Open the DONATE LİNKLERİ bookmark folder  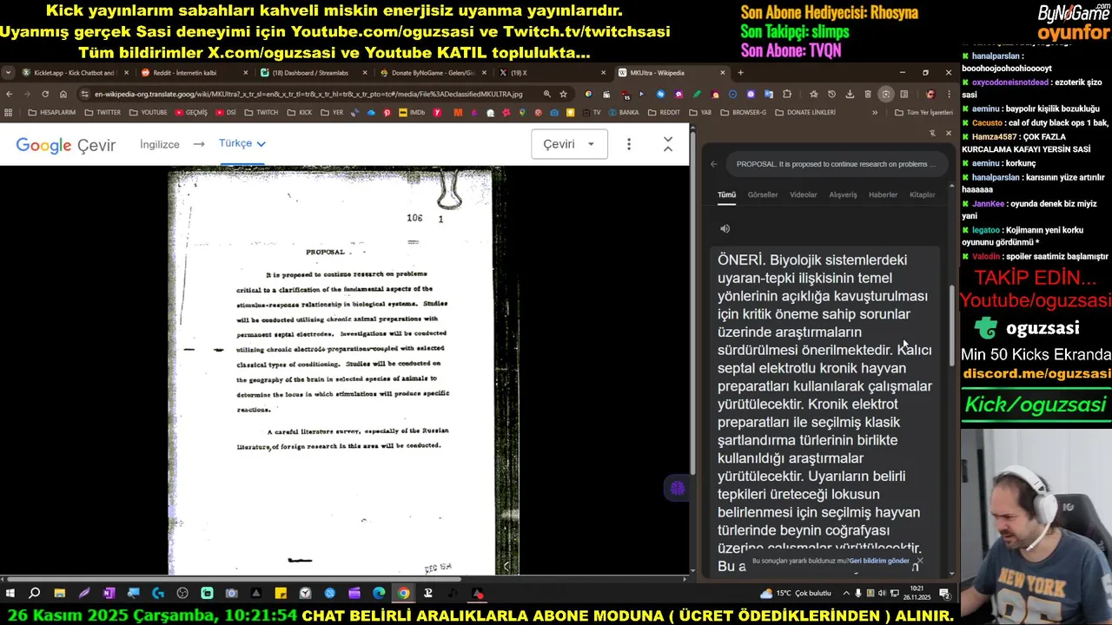tap(804, 112)
